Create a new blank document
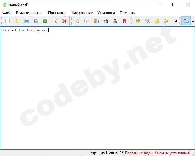The height and width of the screenshot is (156, 195). click(x=8, y=21)
